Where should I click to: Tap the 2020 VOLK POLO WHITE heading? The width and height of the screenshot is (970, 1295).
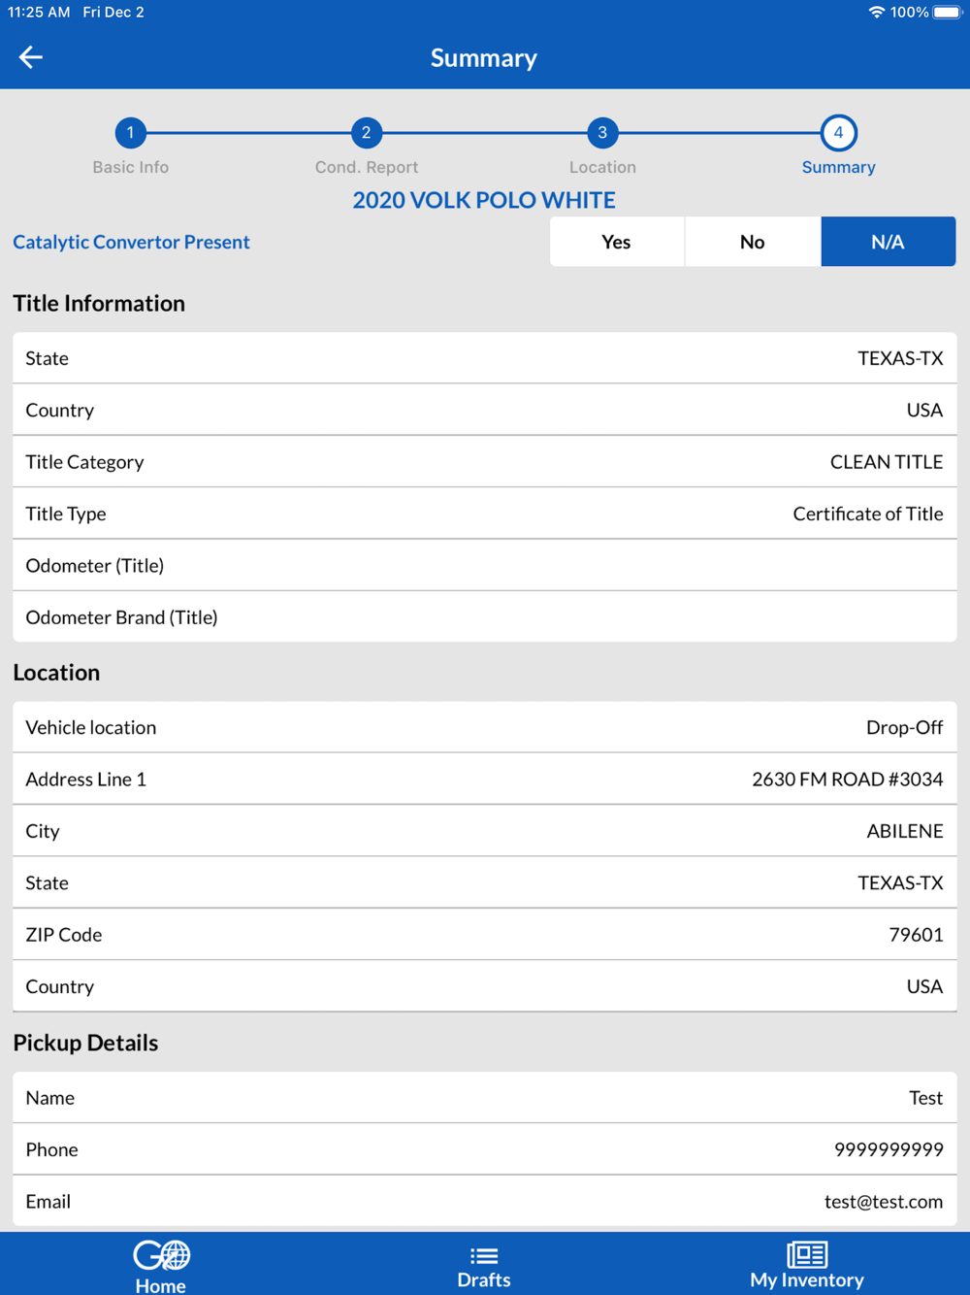click(484, 200)
